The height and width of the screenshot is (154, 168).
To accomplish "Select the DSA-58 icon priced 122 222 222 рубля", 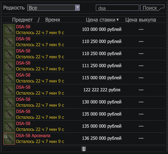I will click(9, 90).
